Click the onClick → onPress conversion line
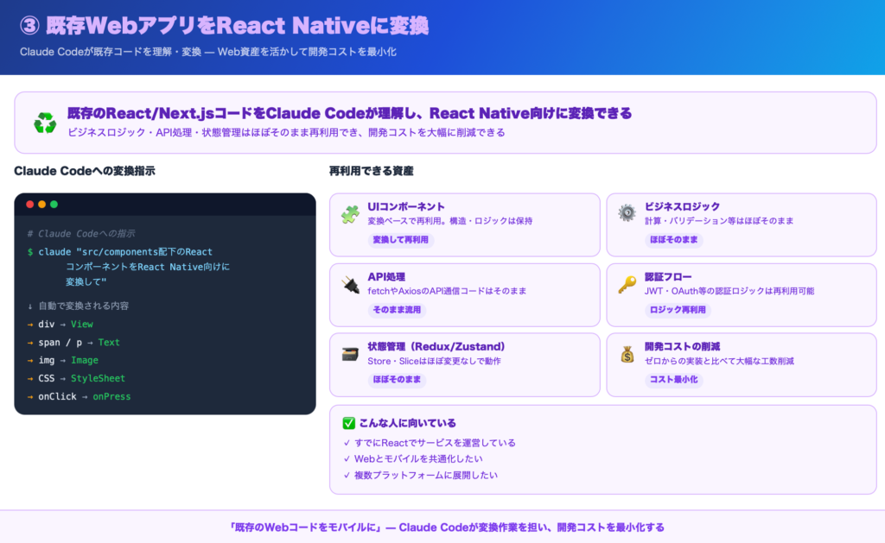Screen dimensions: 885x543 click(79, 396)
